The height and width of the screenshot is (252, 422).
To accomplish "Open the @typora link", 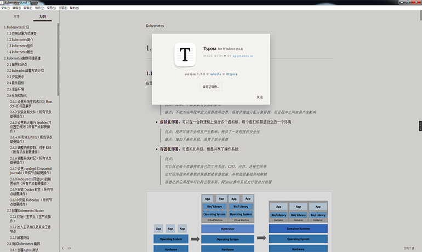I will click(x=232, y=74).
